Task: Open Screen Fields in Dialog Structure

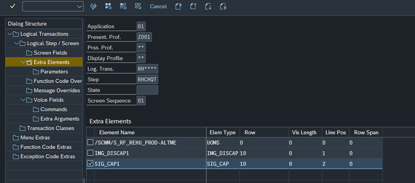Action: click(50, 53)
